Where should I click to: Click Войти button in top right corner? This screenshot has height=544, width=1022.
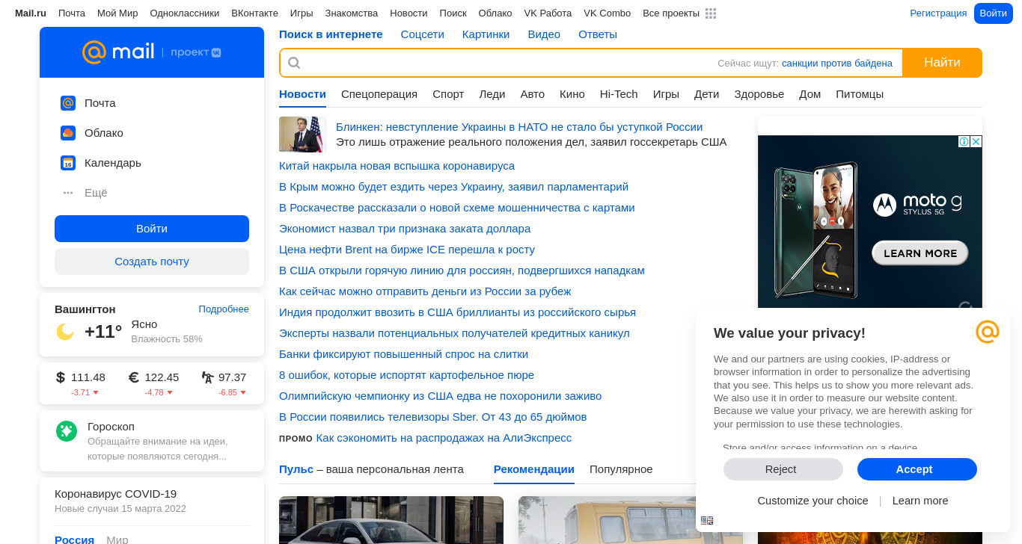point(994,13)
